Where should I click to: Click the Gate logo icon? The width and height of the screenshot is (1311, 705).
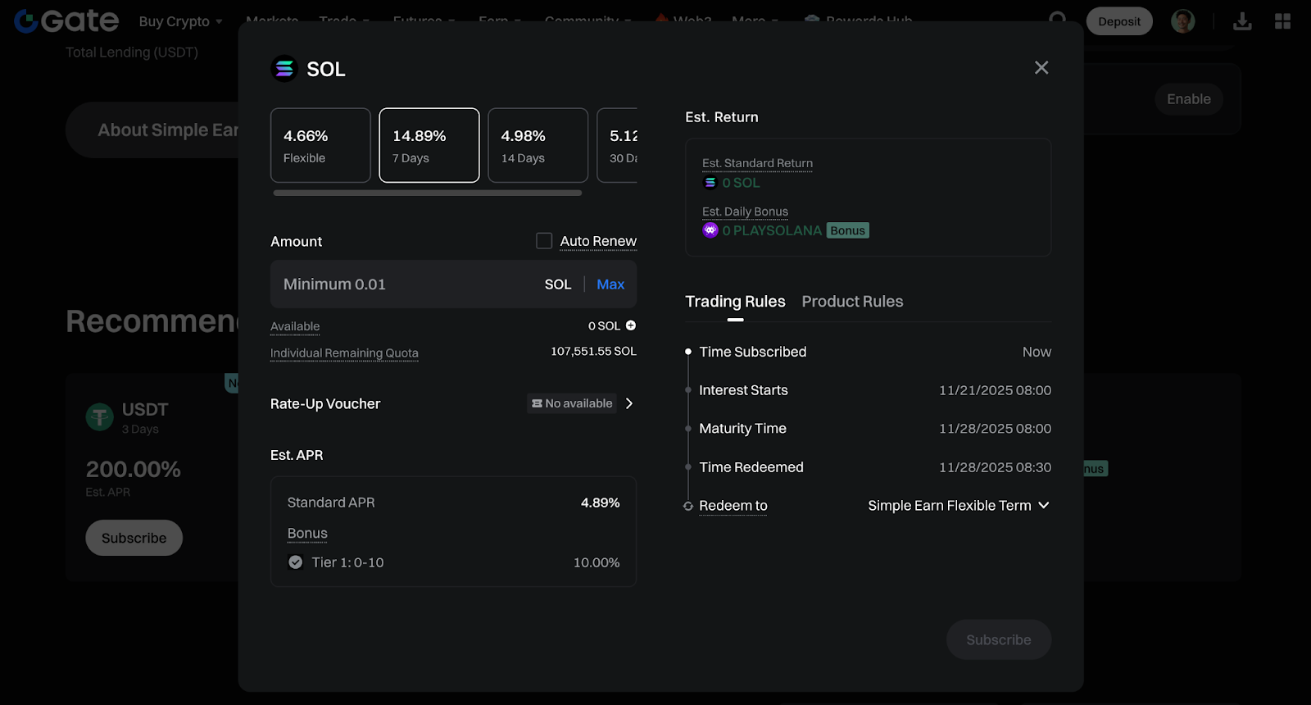(x=26, y=21)
